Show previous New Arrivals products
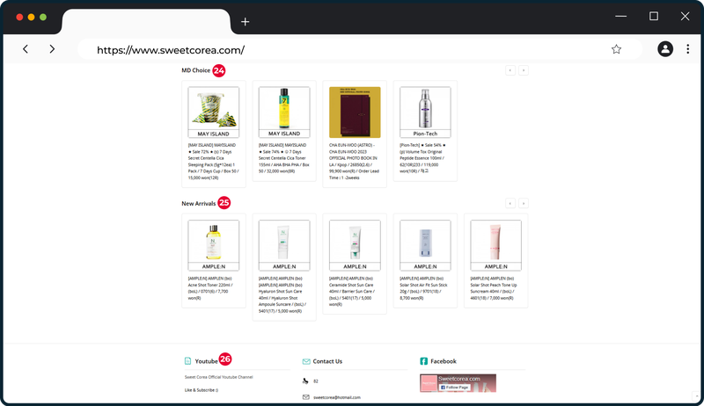This screenshot has height=406, width=704. (x=510, y=204)
